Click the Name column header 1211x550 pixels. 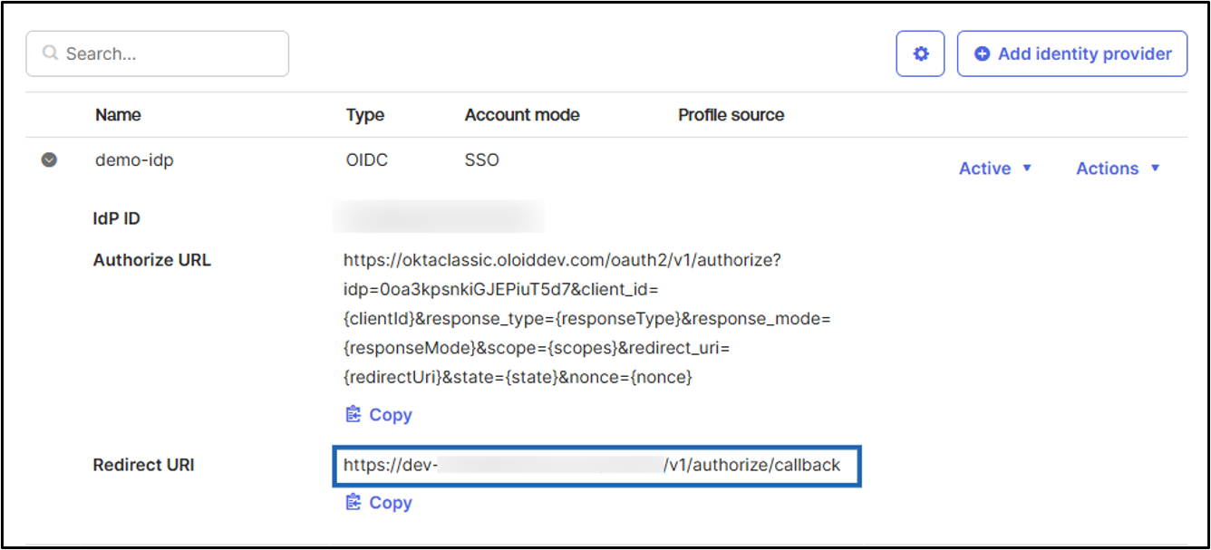click(x=118, y=115)
